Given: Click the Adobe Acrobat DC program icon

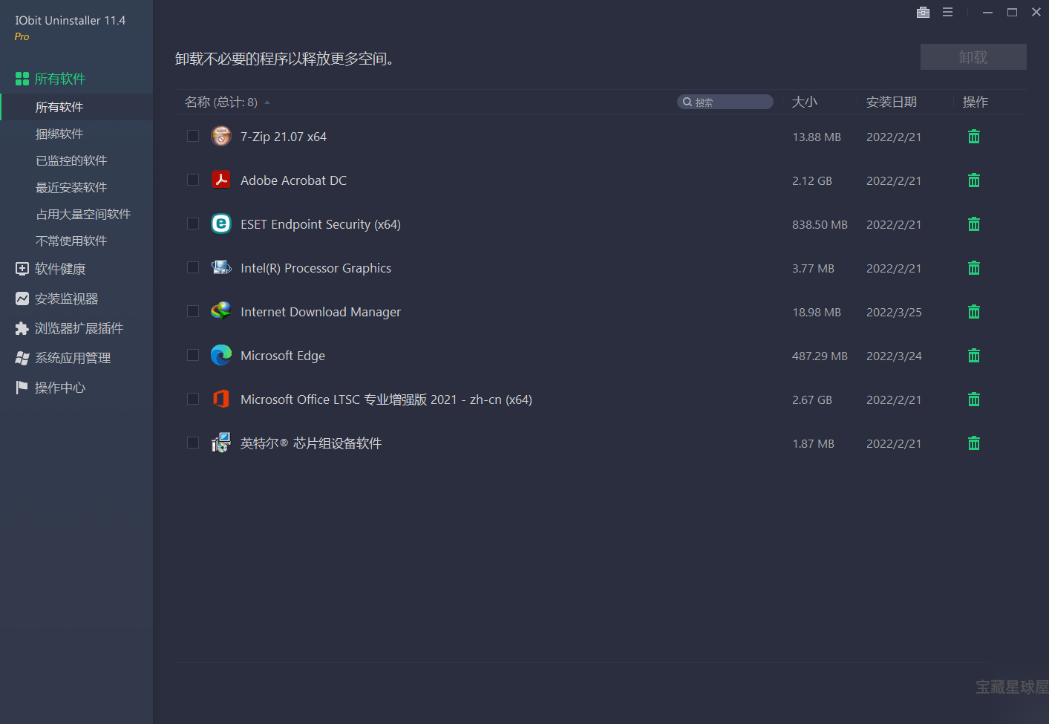Looking at the screenshot, I should 221,180.
